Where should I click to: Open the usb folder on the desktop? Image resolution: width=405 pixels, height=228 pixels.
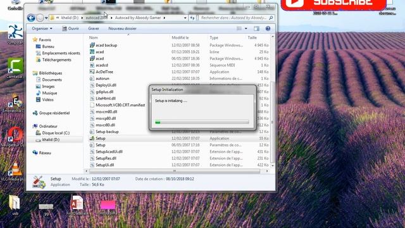15,205
